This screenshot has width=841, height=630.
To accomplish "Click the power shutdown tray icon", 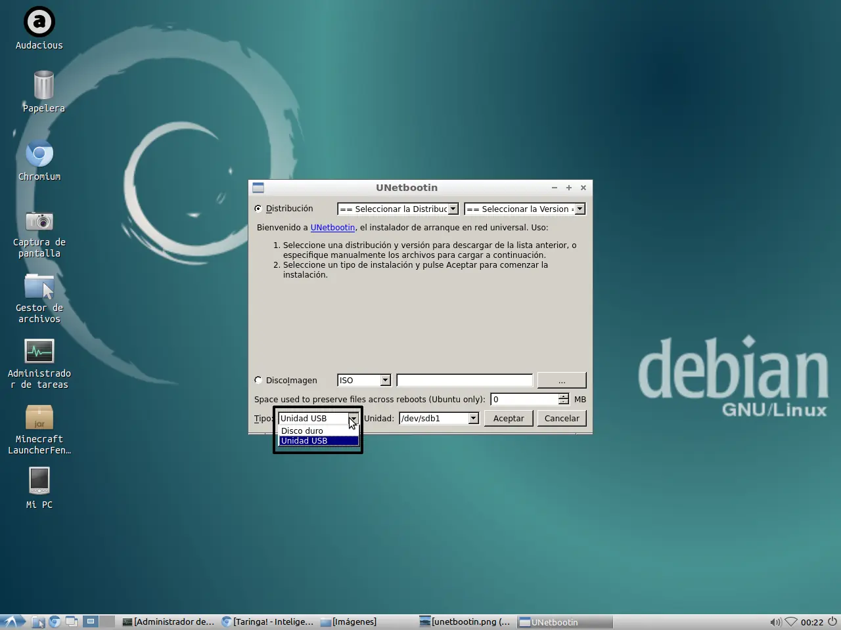I will click(x=832, y=621).
